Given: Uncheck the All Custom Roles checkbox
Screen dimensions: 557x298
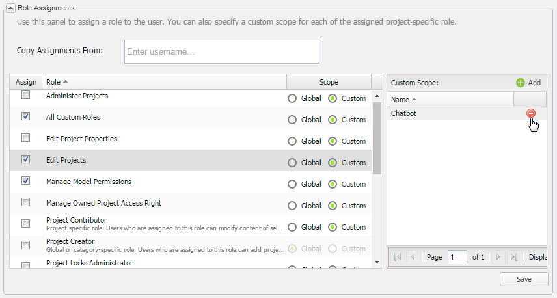Looking at the screenshot, I should 25,116.
